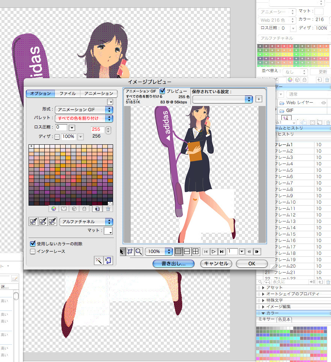Open the options menu arrow below the tabs
This screenshot has height=362, width=331.
coord(110,102)
